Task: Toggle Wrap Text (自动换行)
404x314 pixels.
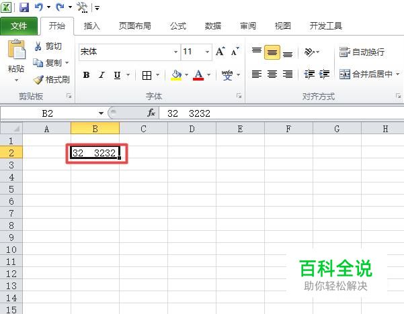Action: click(x=362, y=52)
